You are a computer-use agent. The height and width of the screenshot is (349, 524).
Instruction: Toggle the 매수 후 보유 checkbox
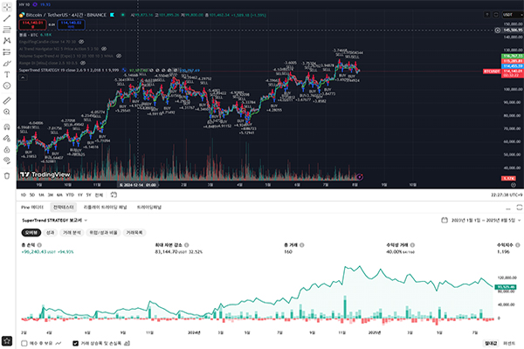point(24,342)
